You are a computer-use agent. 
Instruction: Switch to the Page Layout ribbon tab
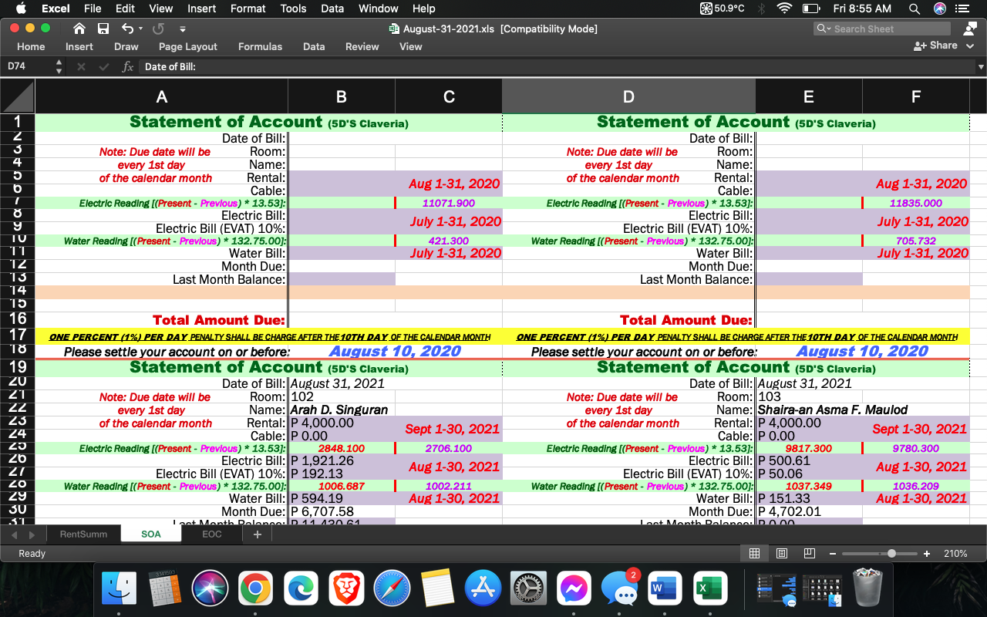(x=188, y=46)
